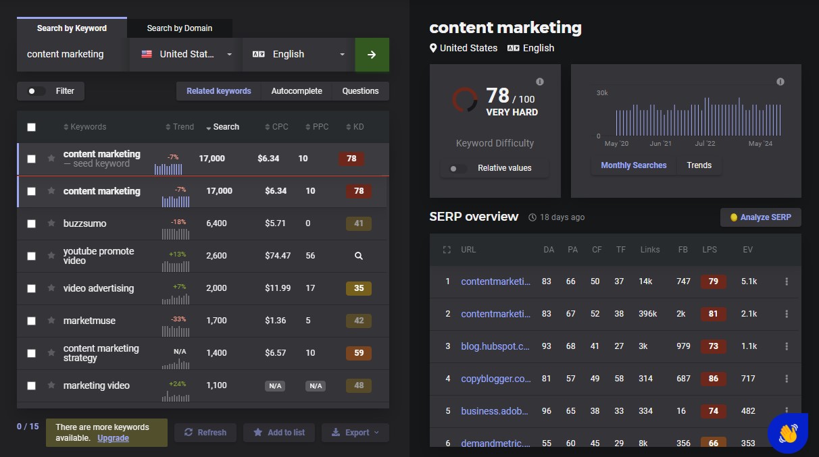Select the Related keywords tab
819x457 pixels.
(219, 91)
